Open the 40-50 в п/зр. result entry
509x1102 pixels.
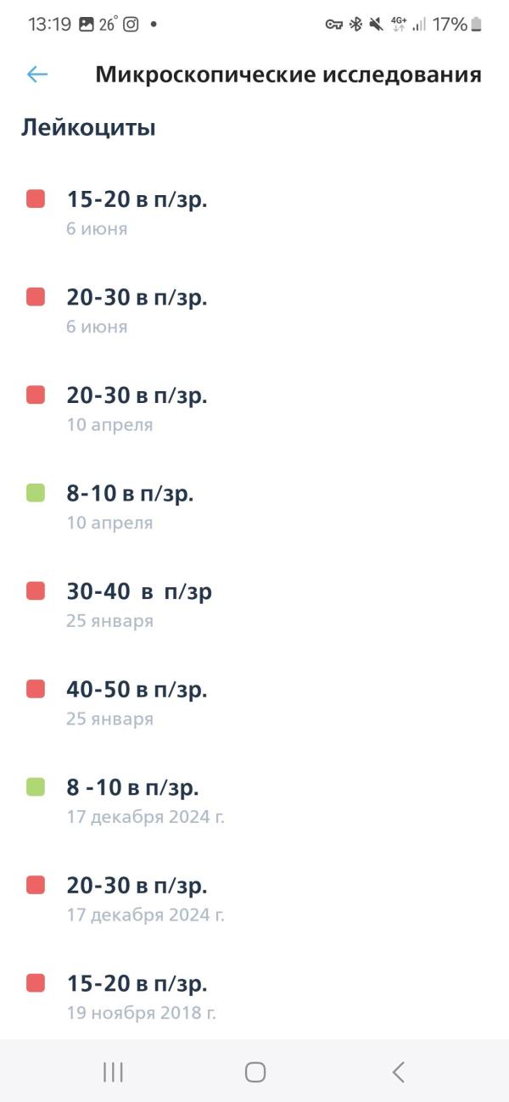point(255,702)
